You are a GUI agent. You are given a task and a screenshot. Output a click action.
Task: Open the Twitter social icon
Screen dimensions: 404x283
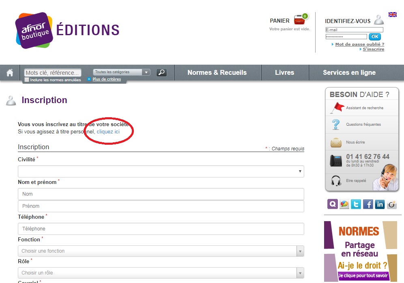(356, 204)
